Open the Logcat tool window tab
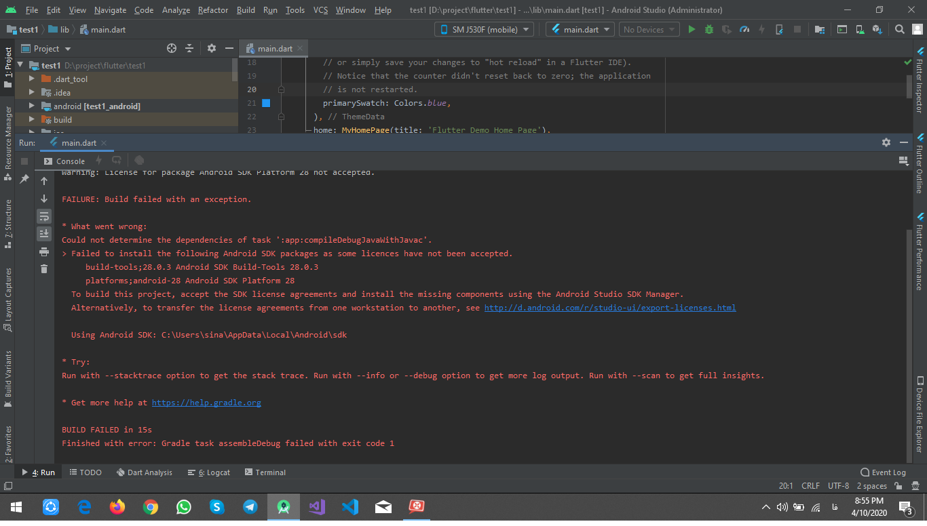The image size is (927, 526). tap(209, 472)
